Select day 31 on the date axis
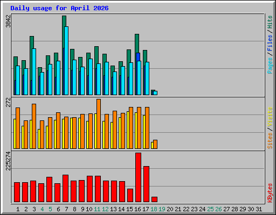Screen dimensions: 276x215 pos(259,209)
